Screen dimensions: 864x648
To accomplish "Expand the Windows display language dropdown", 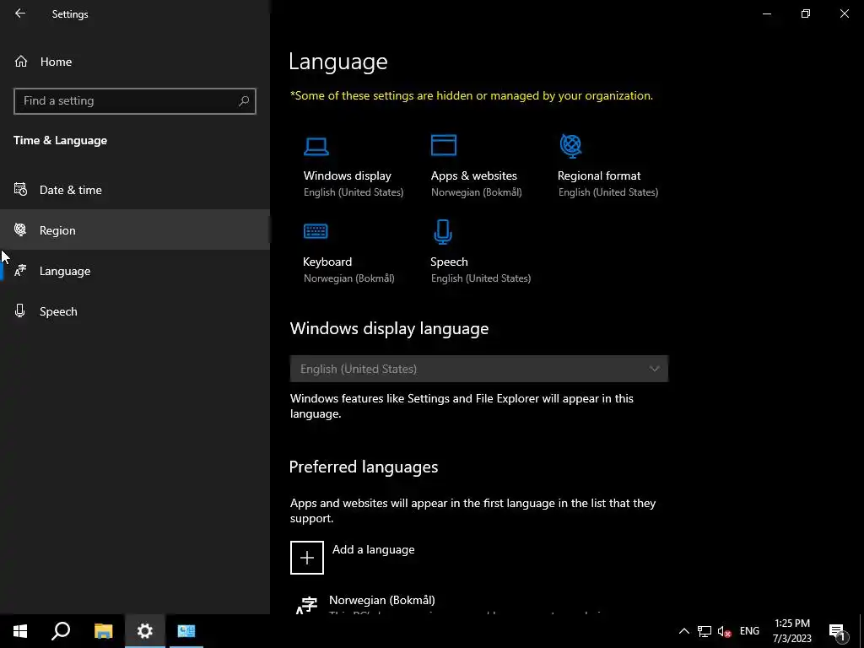I will pyautogui.click(x=479, y=369).
